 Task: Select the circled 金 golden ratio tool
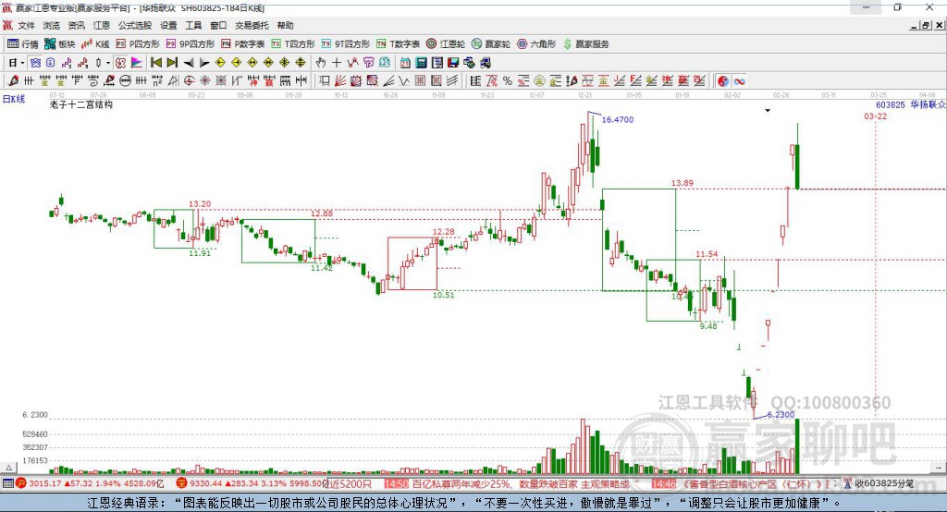click(x=539, y=81)
